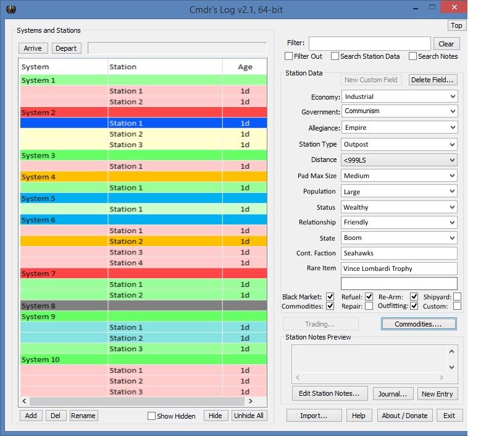The image size is (494, 436).
Task: Toggle the Outfitting checkbox
Action: pyautogui.click(x=414, y=306)
